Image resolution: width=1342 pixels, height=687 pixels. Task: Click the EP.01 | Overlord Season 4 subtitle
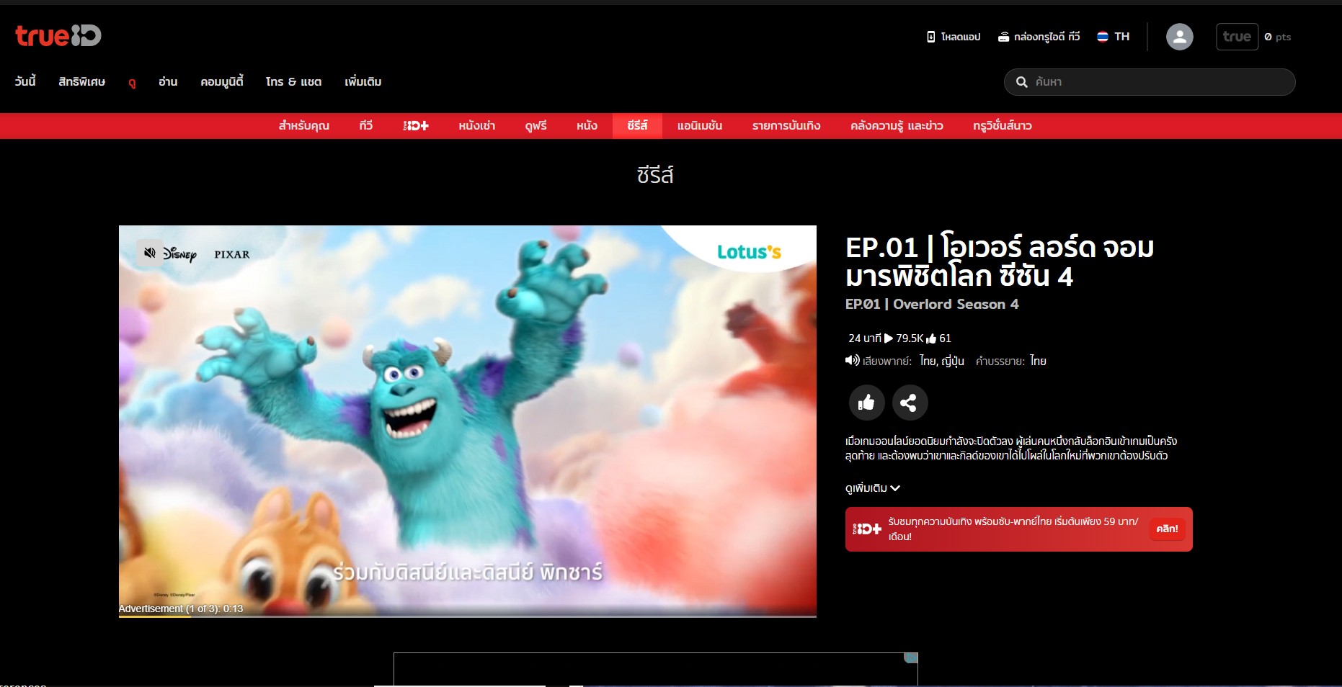pos(932,304)
